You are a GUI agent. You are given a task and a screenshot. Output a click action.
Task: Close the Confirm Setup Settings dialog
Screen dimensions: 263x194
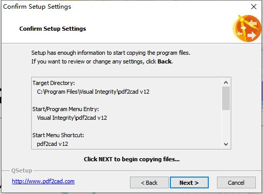pyautogui.click(x=254, y=7)
